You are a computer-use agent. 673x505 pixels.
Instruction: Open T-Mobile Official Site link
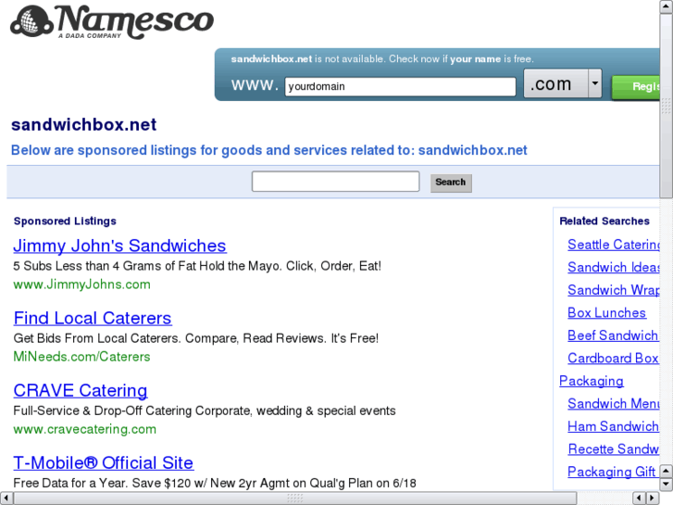coord(104,463)
